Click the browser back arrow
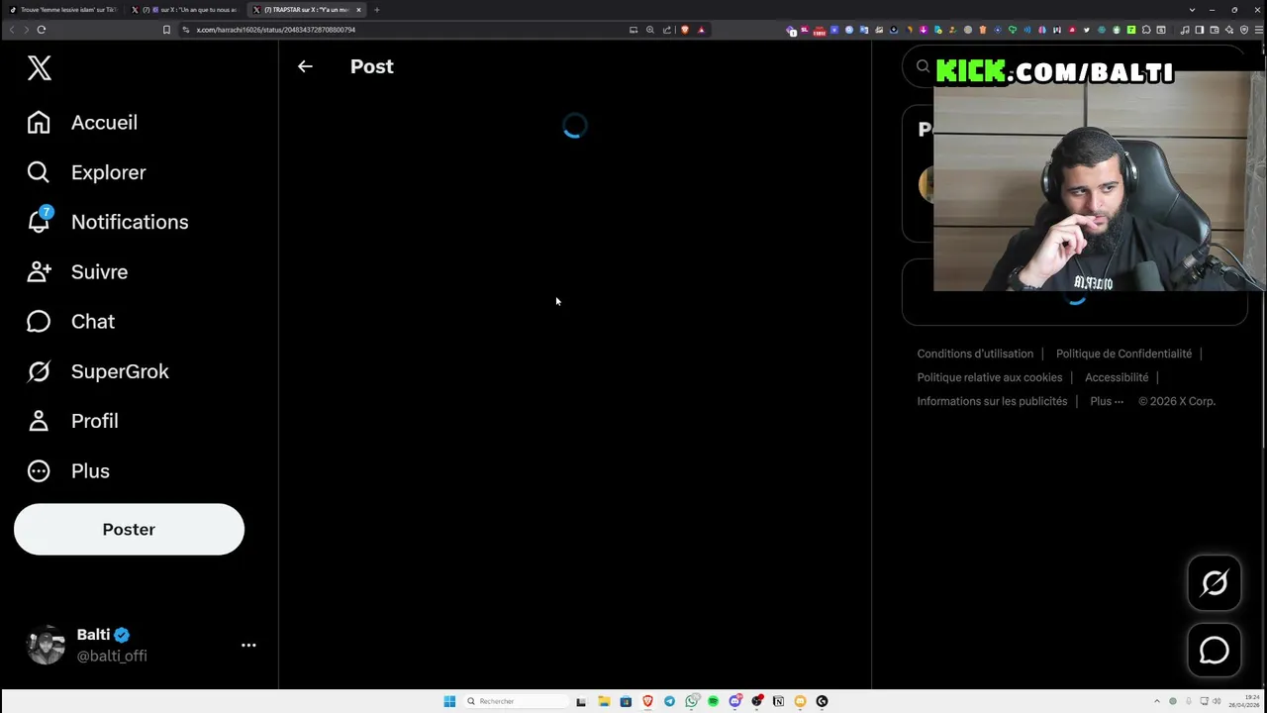The width and height of the screenshot is (1267, 713). (x=12, y=30)
